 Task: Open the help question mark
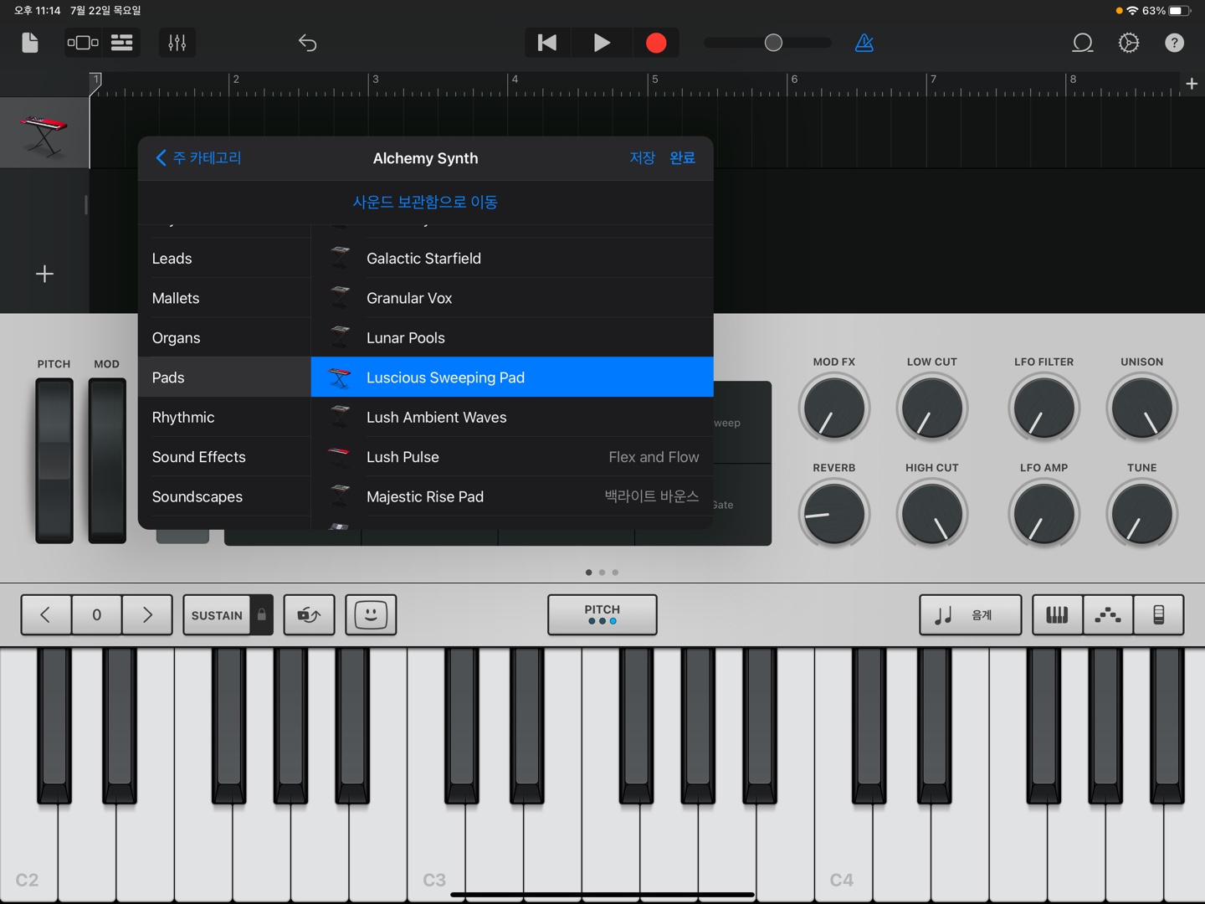tap(1175, 43)
